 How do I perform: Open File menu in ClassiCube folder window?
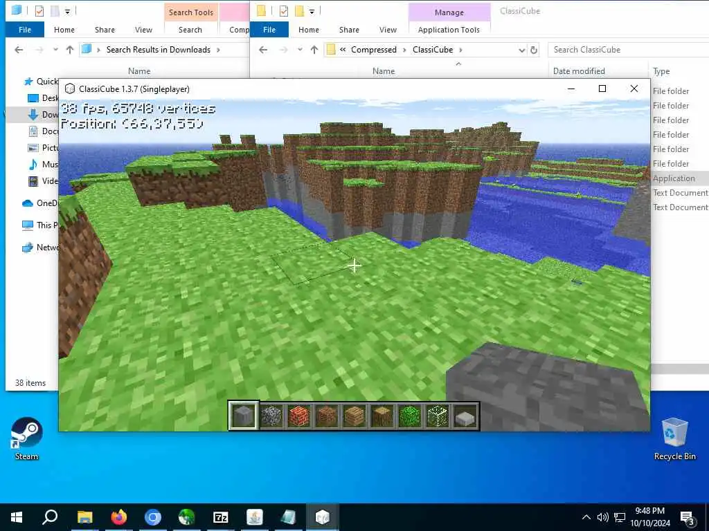269,29
